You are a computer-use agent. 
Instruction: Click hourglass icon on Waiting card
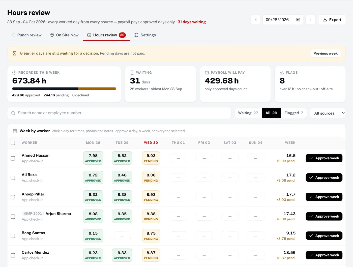coord(132,73)
